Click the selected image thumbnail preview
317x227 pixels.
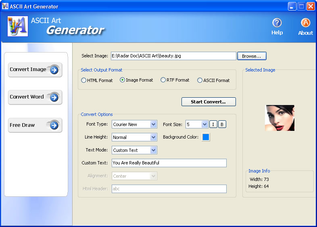(x=279, y=118)
